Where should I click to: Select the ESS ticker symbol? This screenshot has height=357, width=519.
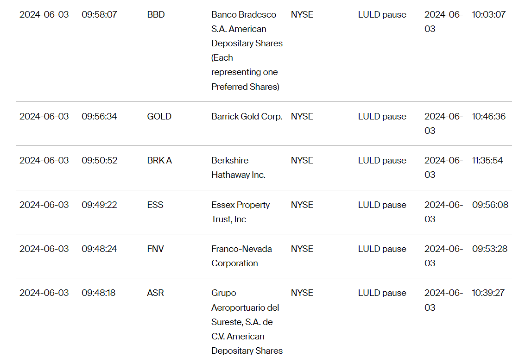(155, 205)
